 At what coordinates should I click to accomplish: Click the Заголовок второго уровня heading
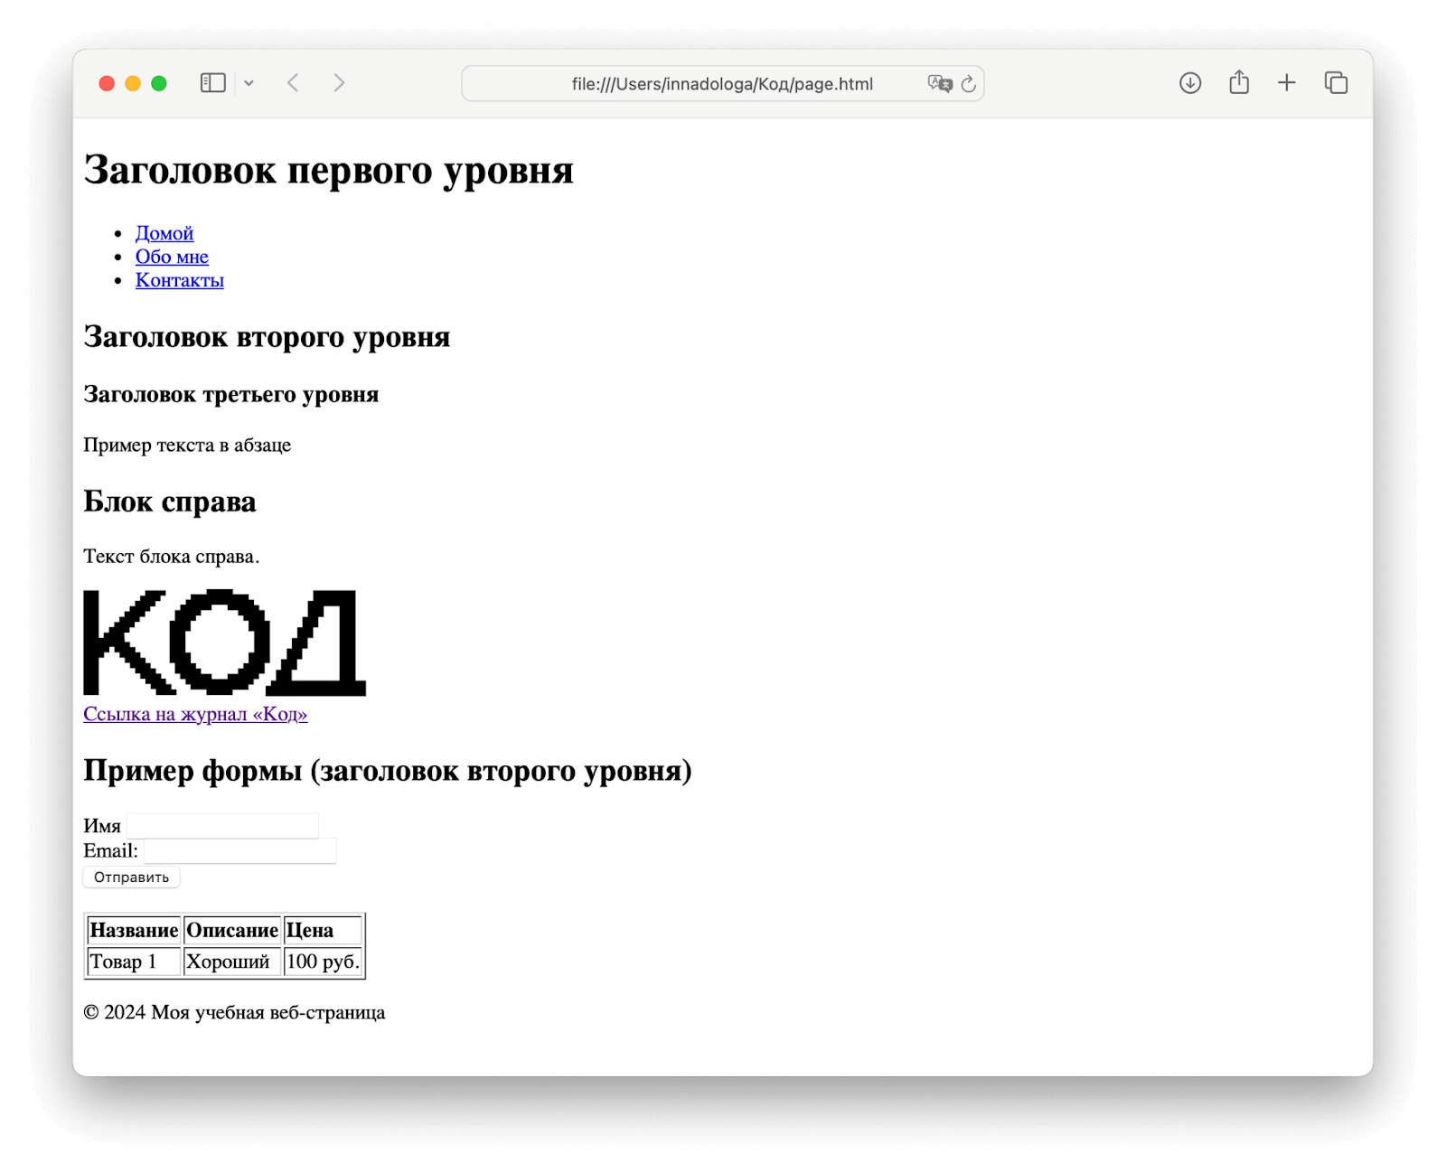tap(267, 337)
